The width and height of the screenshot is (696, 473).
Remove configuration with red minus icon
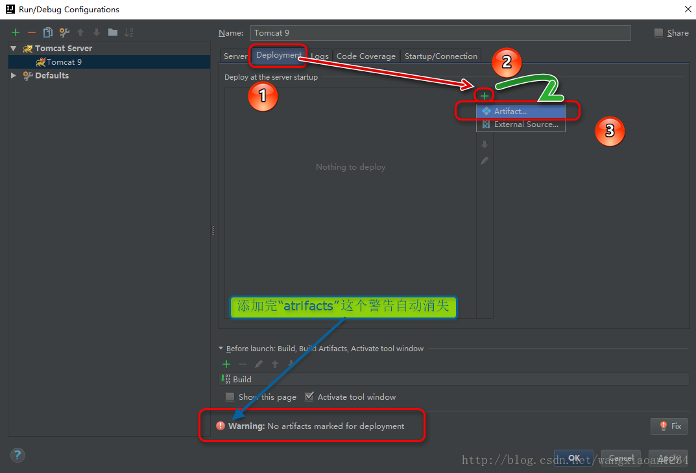(32, 32)
